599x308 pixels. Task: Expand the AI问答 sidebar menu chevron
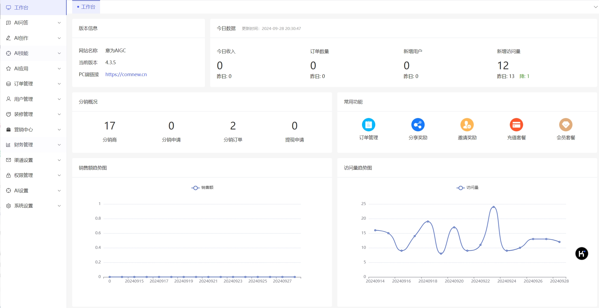pyautogui.click(x=59, y=23)
